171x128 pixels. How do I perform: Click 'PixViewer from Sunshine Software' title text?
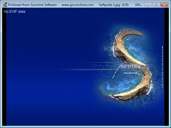[32, 5]
